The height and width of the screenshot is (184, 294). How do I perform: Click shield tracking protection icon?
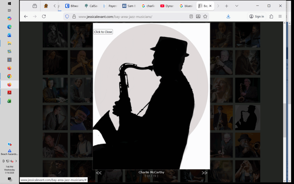point(67,16)
